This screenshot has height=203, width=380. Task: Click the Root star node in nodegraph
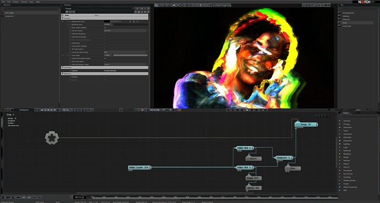tap(52, 138)
